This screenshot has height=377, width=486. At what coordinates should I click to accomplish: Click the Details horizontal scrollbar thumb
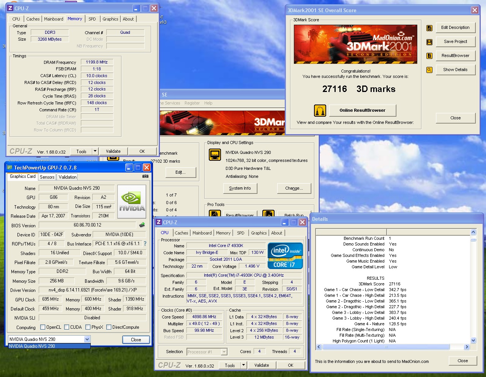coord(386,347)
